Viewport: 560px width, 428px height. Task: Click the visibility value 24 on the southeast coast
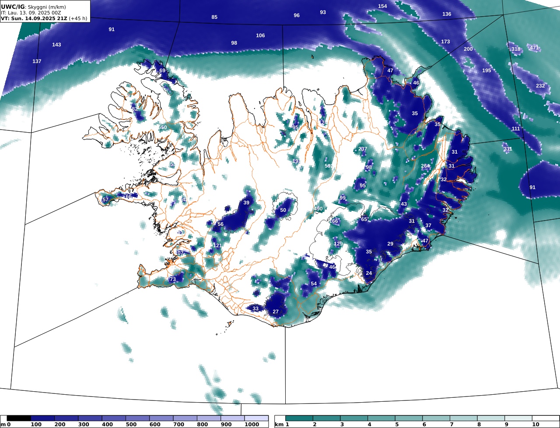point(369,273)
